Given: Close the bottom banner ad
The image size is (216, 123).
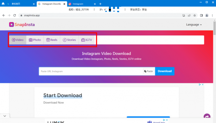Looking at the screenshot, I should pos(167,120).
